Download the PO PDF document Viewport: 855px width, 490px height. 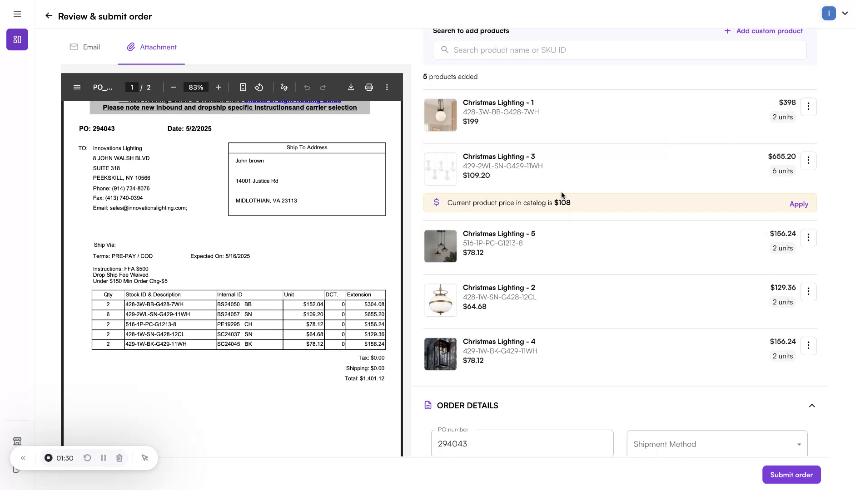[351, 87]
